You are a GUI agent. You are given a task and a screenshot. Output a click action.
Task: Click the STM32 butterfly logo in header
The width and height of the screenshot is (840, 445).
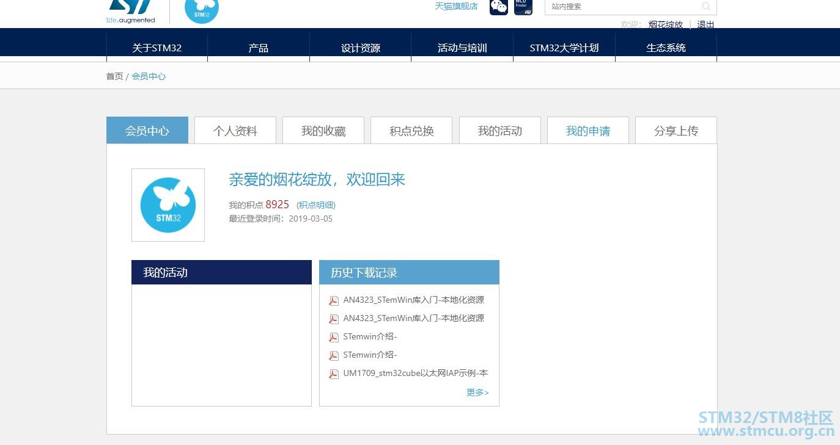pyautogui.click(x=202, y=10)
